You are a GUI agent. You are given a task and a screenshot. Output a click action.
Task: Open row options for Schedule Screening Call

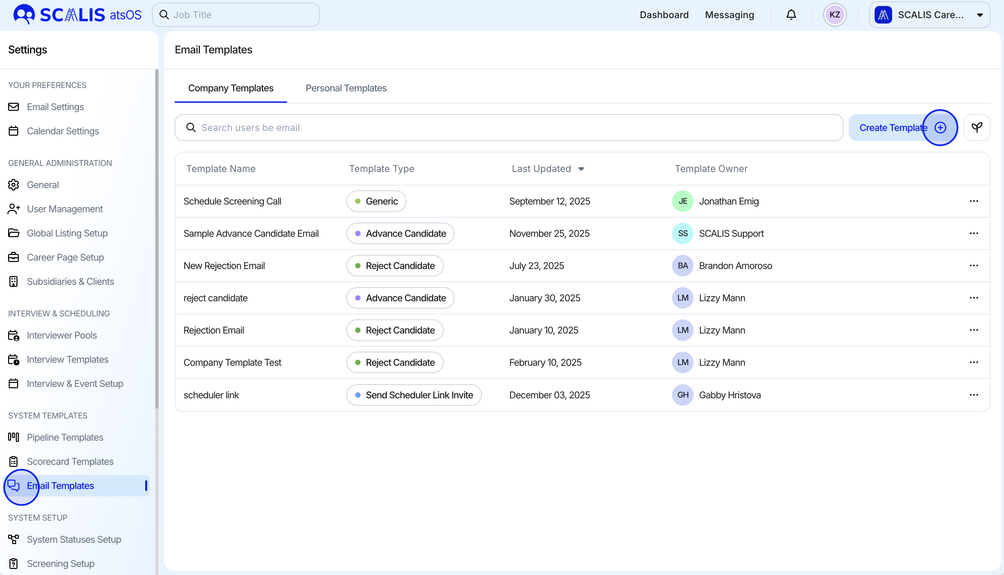pyautogui.click(x=973, y=201)
